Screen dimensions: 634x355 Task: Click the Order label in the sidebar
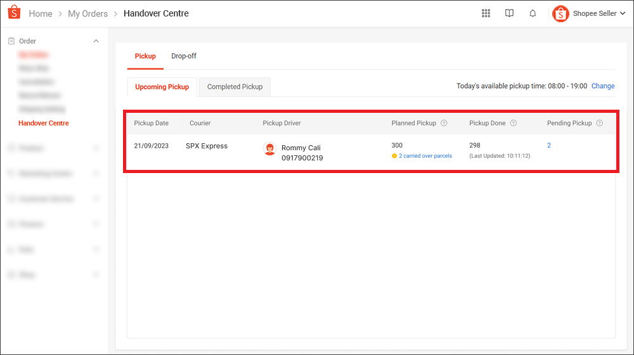coord(27,41)
